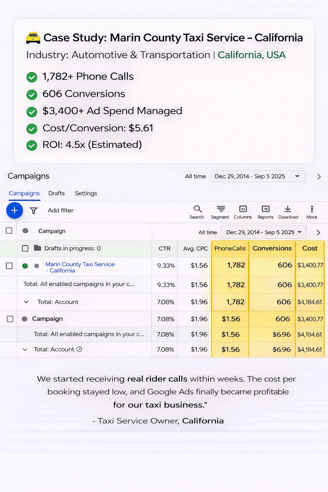Download the campaign data

point(288,209)
